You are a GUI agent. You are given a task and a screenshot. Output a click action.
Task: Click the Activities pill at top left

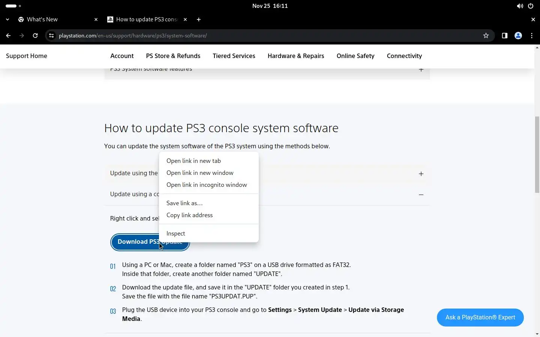[x=13, y=6]
